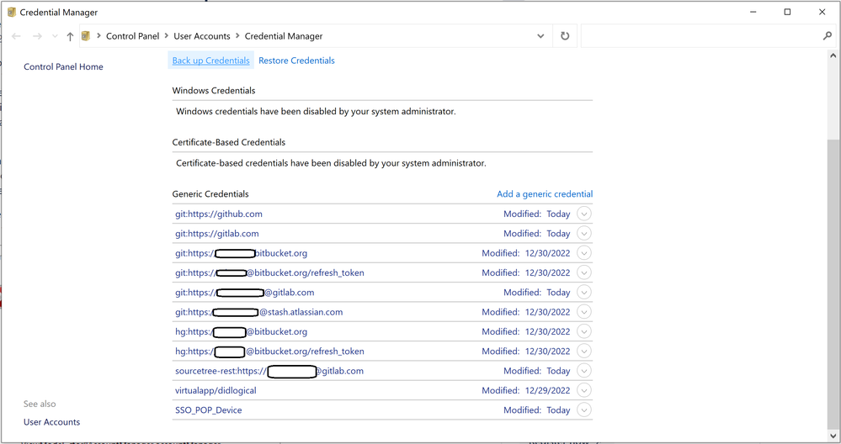This screenshot has width=841, height=444.
Task: Expand the virtualapp/didlogical credential
Action: pyautogui.click(x=584, y=390)
